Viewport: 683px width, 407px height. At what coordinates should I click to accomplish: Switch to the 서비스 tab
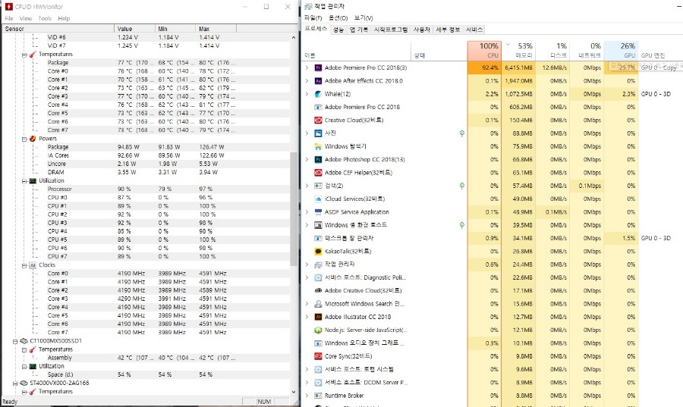tap(474, 30)
